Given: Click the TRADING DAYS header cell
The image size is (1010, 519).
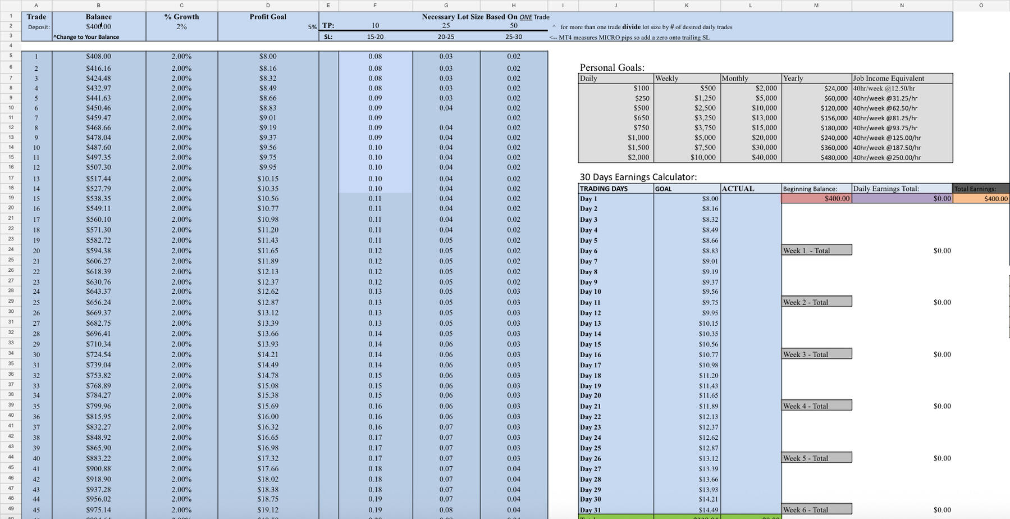Looking at the screenshot, I should [x=616, y=189].
